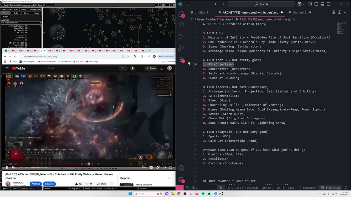Open video Analytics button
The height and width of the screenshot is (197, 351).
[x=36, y=184]
